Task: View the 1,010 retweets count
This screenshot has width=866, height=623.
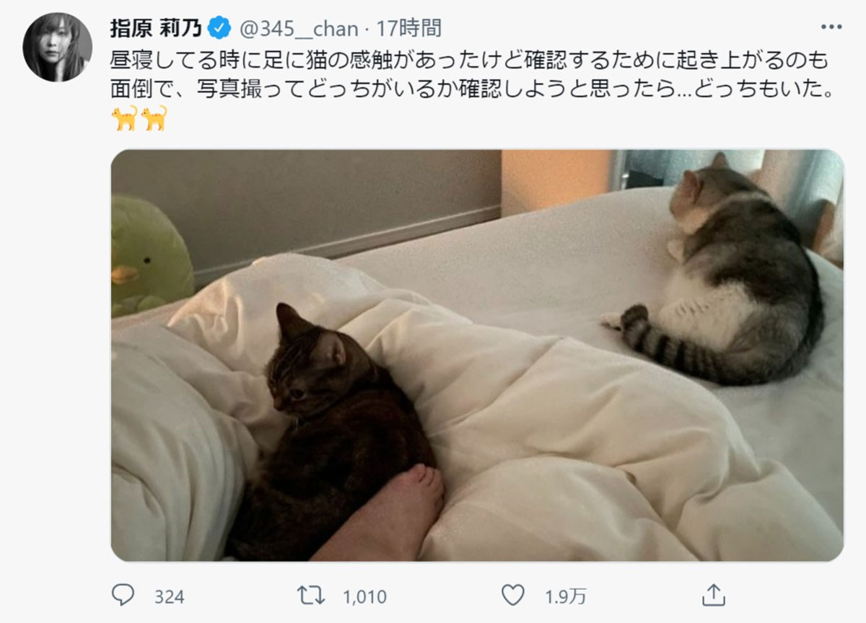Action: (364, 597)
